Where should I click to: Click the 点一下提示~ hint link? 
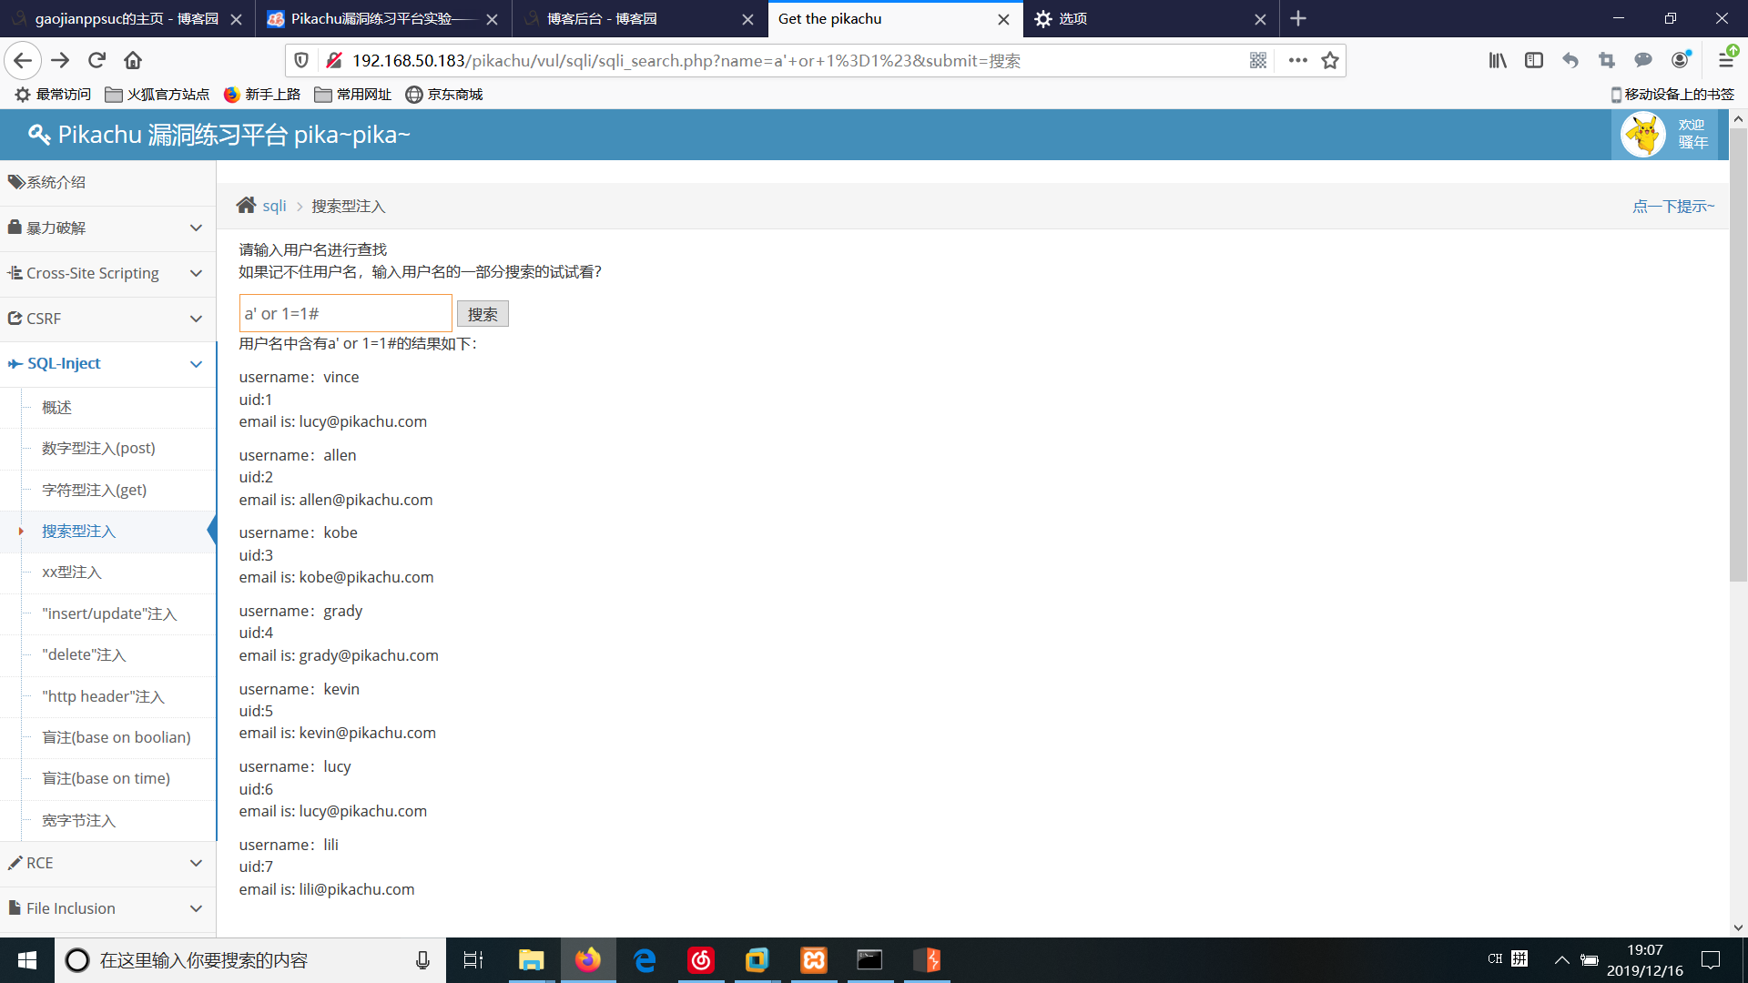(1673, 206)
